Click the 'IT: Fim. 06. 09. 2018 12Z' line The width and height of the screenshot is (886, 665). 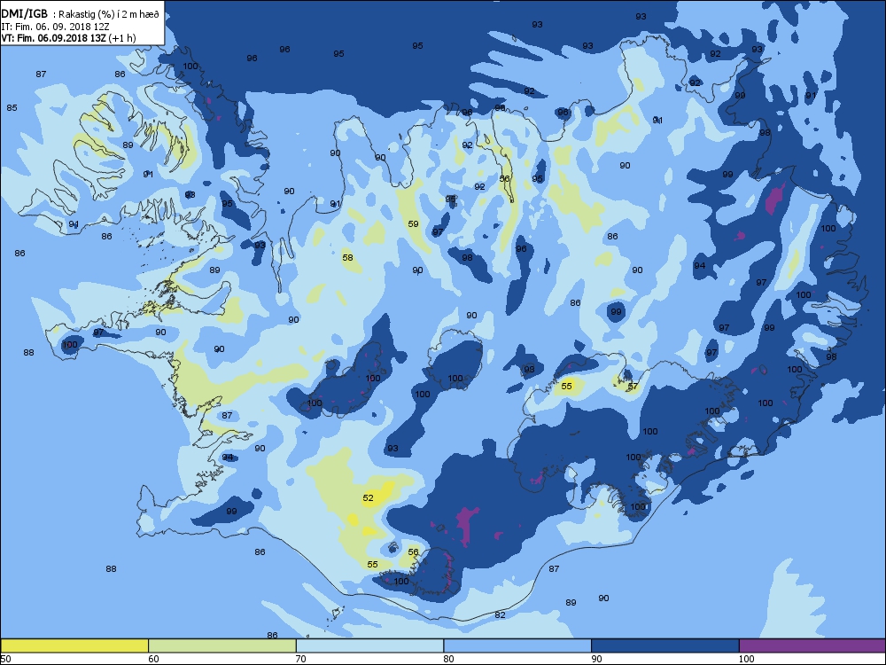pyautogui.click(x=53, y=27)
